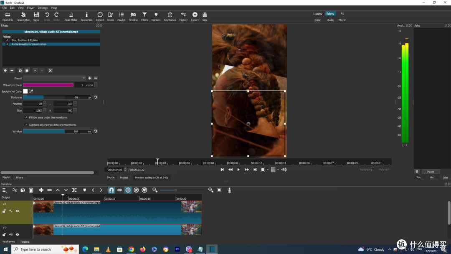The width and height of the screenshot is (451, 254).
Task: Open the magenta Waveform Color swatch
Action: coord(48,85)
